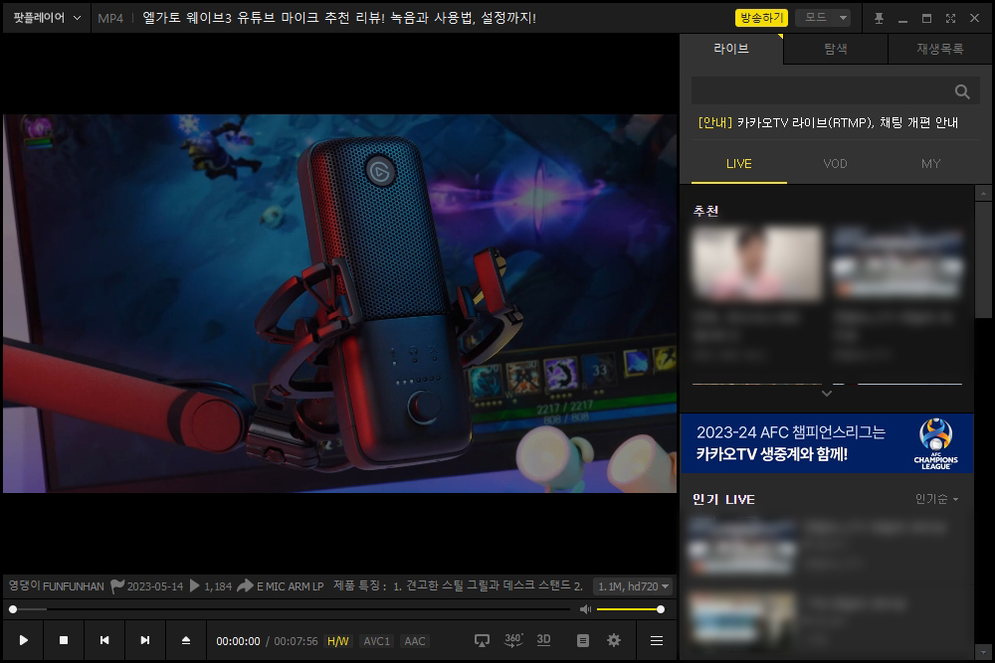Click the sidebar scrollbar down arrow
The height and width of the screenshot is (663, 995).
tap(984, 652)
